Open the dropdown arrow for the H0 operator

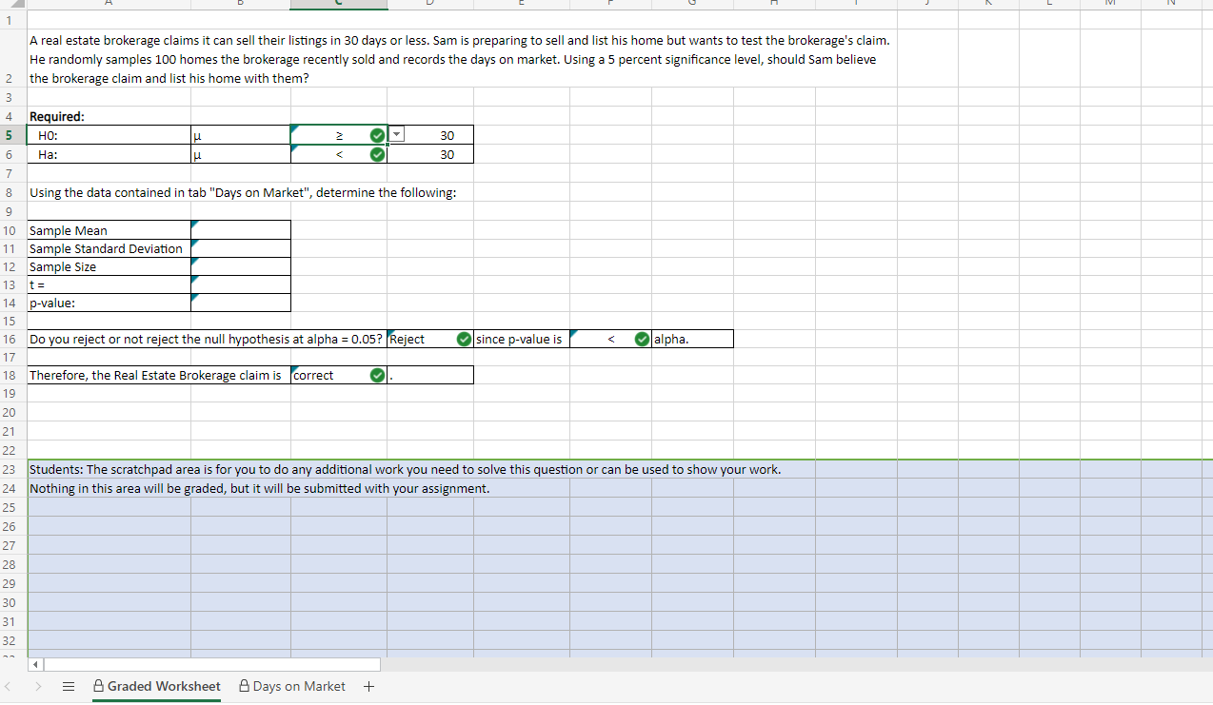[398, 134]
